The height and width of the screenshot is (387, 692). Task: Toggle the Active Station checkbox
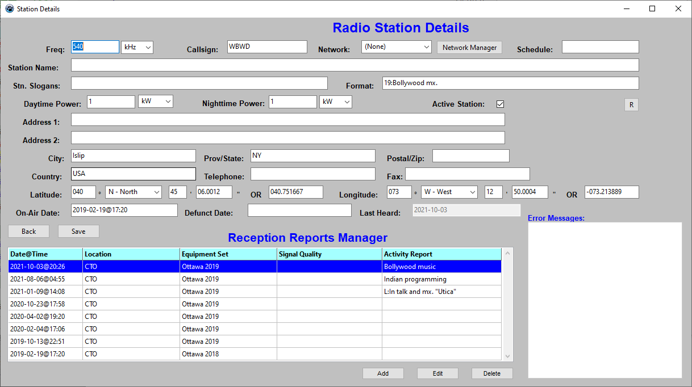(x=500, y=104)
